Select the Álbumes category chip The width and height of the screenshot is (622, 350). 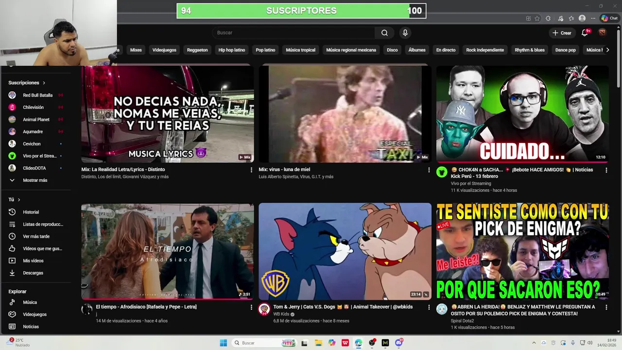pyautogui.click(x=417, y=50)
